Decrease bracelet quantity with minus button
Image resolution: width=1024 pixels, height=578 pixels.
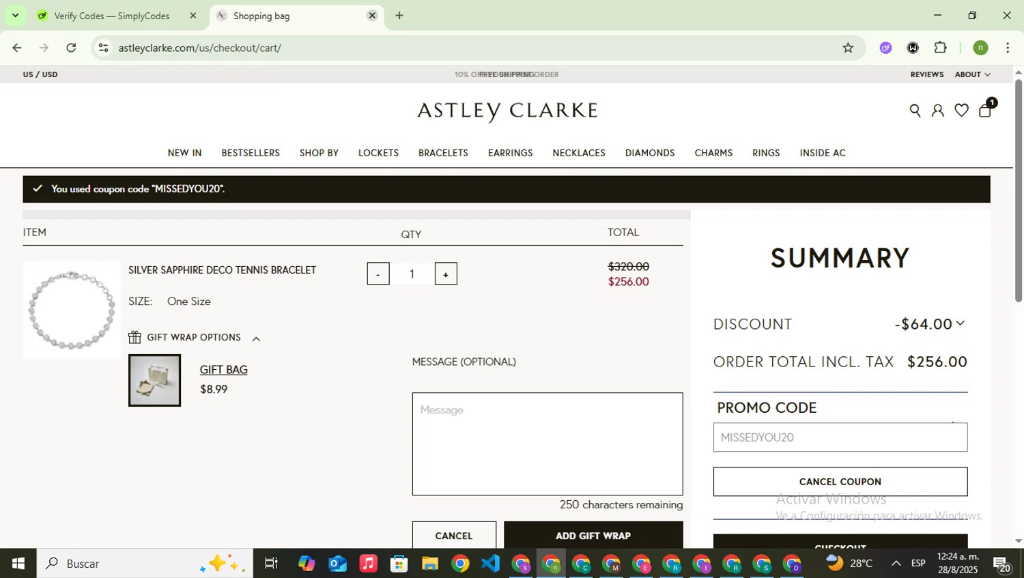click(x=378, y=274)
